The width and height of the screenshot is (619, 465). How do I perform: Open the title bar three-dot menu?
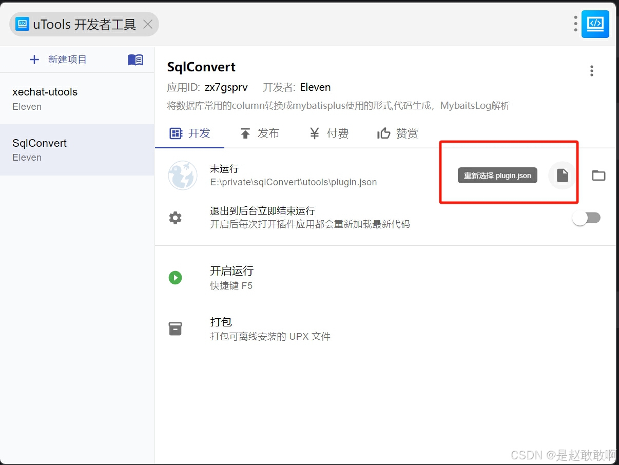(575, 24)
